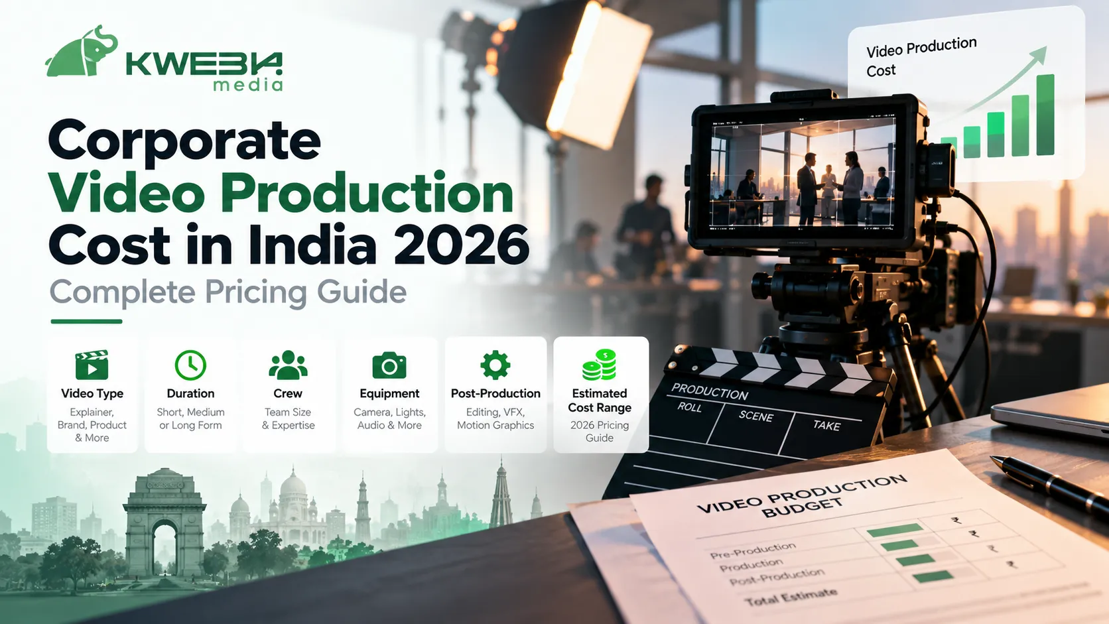Select the Estimated Cost Range label
This screenshot has width=1109, height=624.
pos(600,401)
